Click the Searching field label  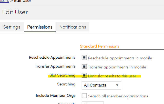[x=66, y=84]
